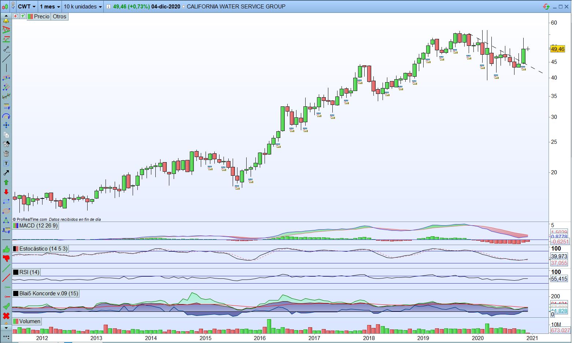This screenshot has height=343, width=572.
Task: Click the trash can delete icon
Action: coord(6,154)
